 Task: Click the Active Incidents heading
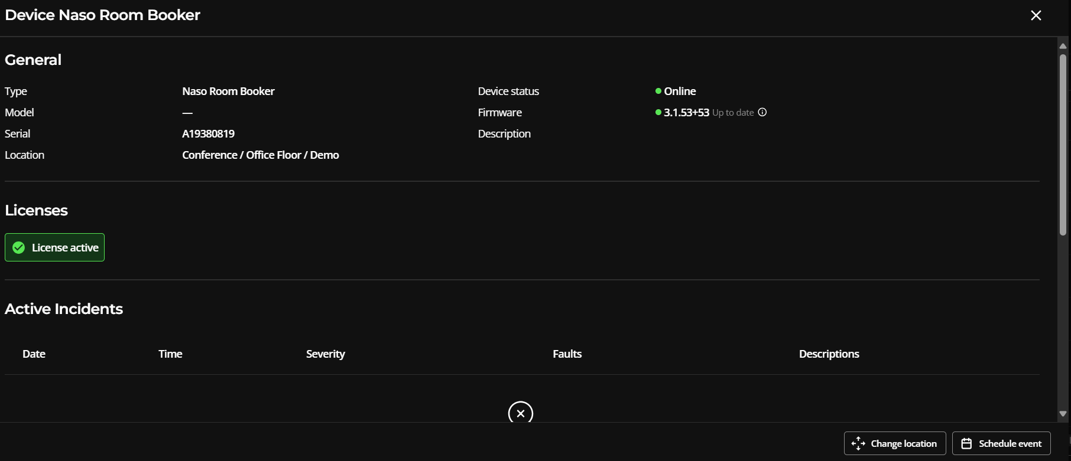point(64,309)
